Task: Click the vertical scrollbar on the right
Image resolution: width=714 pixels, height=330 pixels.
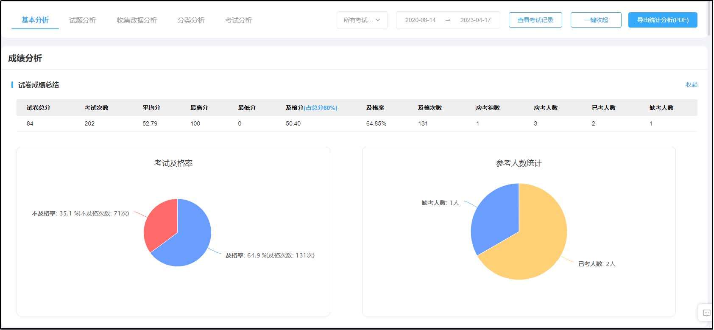Action: [710, 19]
